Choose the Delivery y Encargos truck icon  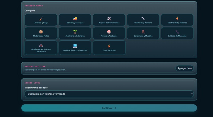[x=75, y=19]
